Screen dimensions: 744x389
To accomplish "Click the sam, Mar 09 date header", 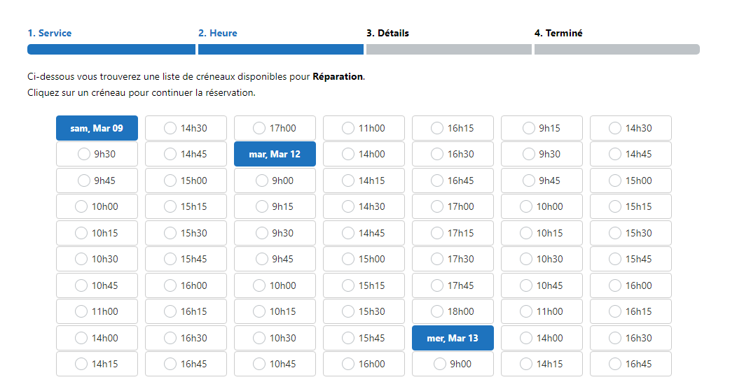I will coord(97,128).
